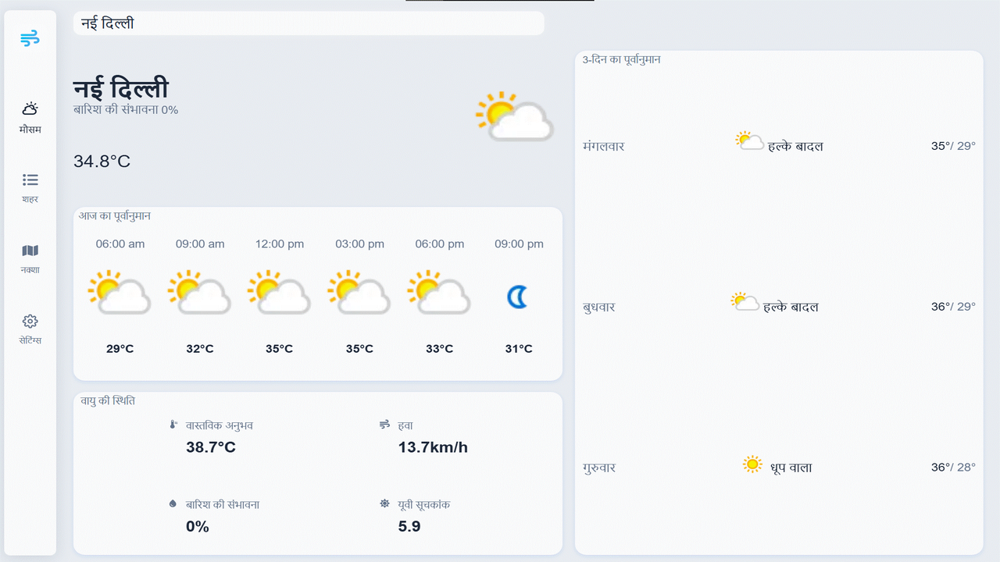Click the city search input field

(307, 23)
